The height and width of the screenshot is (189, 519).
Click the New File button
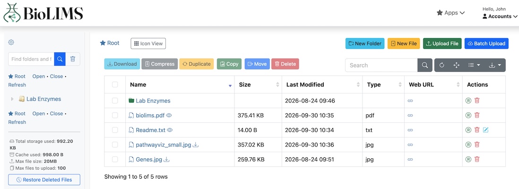click(404, 43)
